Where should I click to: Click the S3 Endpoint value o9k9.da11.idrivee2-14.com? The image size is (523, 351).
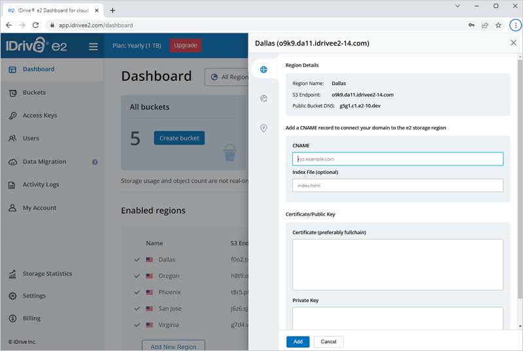(x=363, y=95)
